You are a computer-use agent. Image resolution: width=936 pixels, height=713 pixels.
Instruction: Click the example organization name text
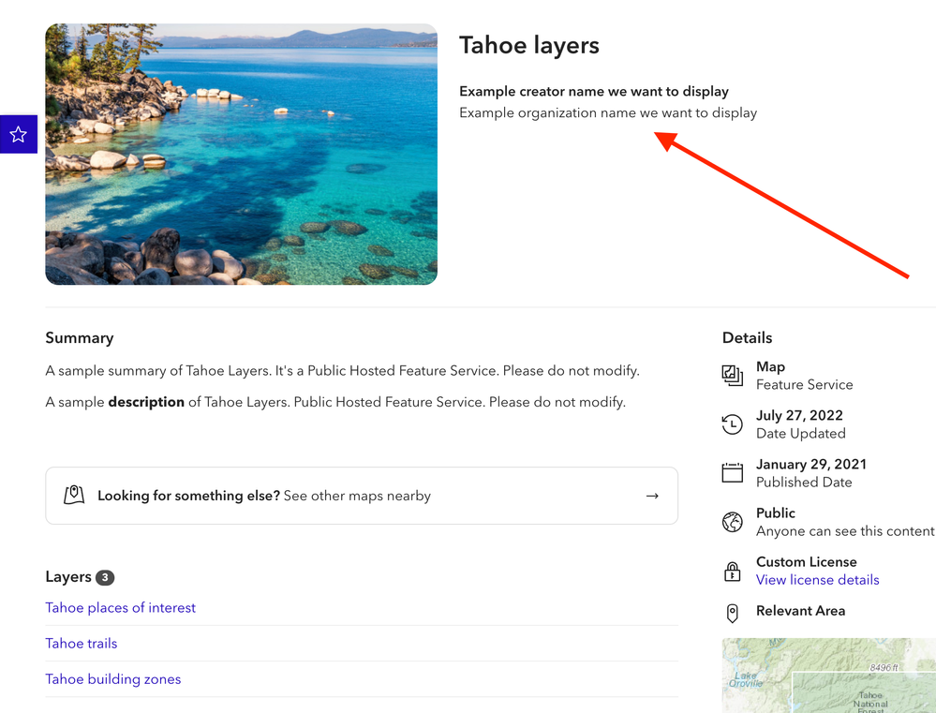(x=608, y=112)
